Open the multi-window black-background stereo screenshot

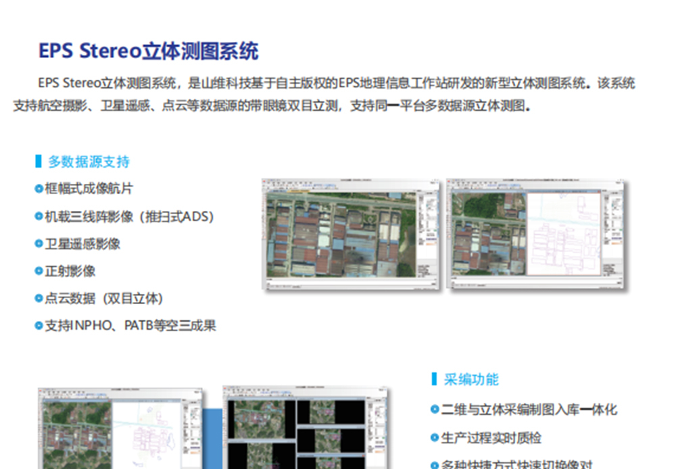click(306, 428)
